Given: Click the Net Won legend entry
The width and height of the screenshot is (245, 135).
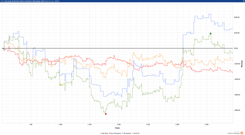Looking at the screenshot, I should (104, 133).
